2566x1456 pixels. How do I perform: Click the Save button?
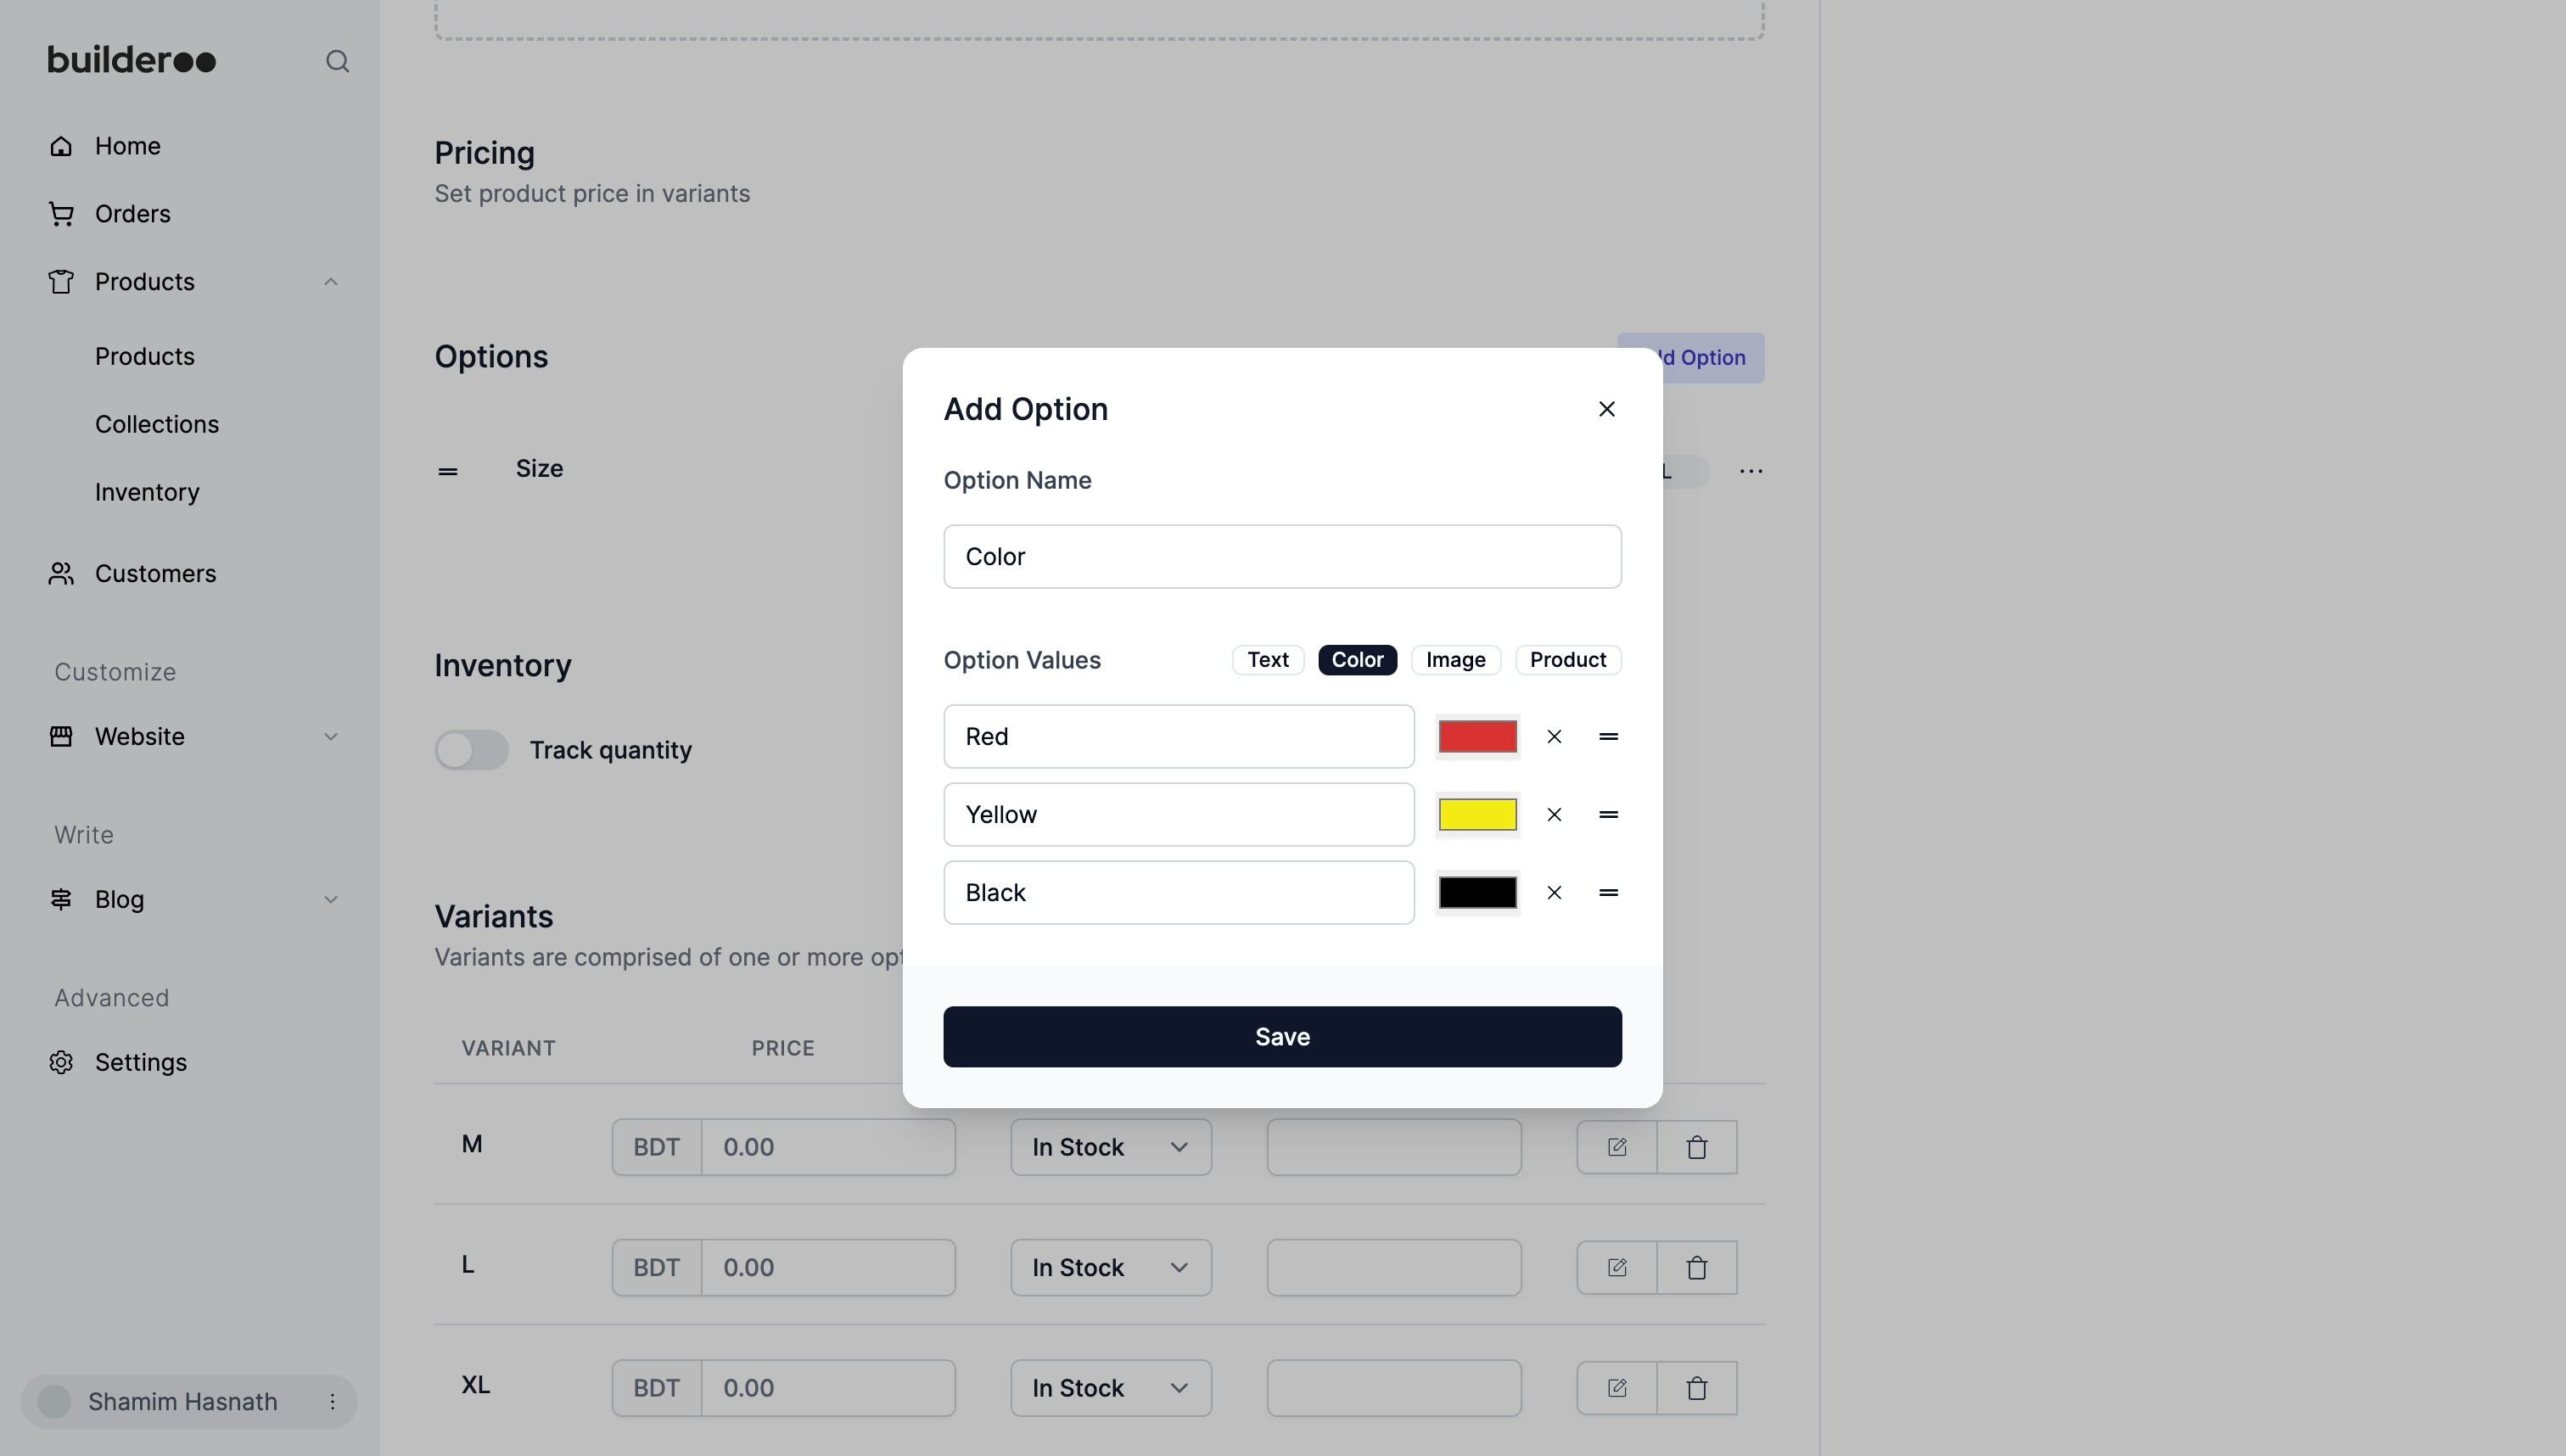1282,1037
